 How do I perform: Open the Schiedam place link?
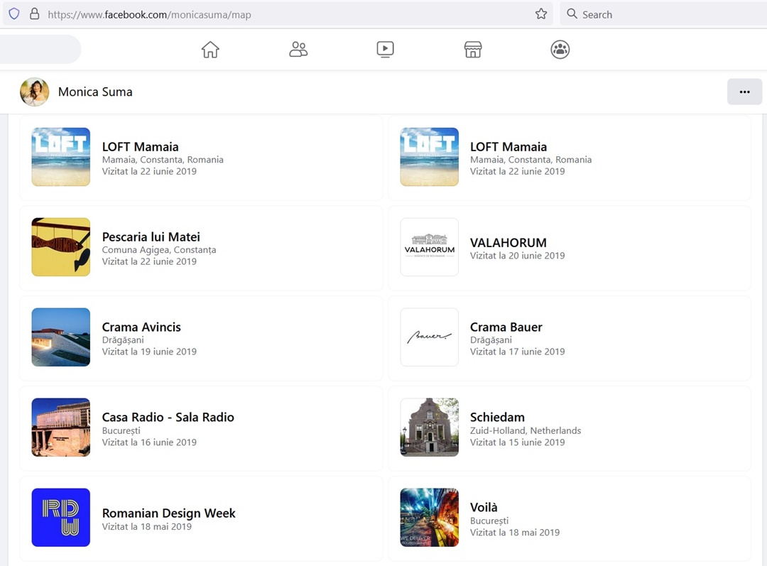pyautogui.click(x=497, y=418)
